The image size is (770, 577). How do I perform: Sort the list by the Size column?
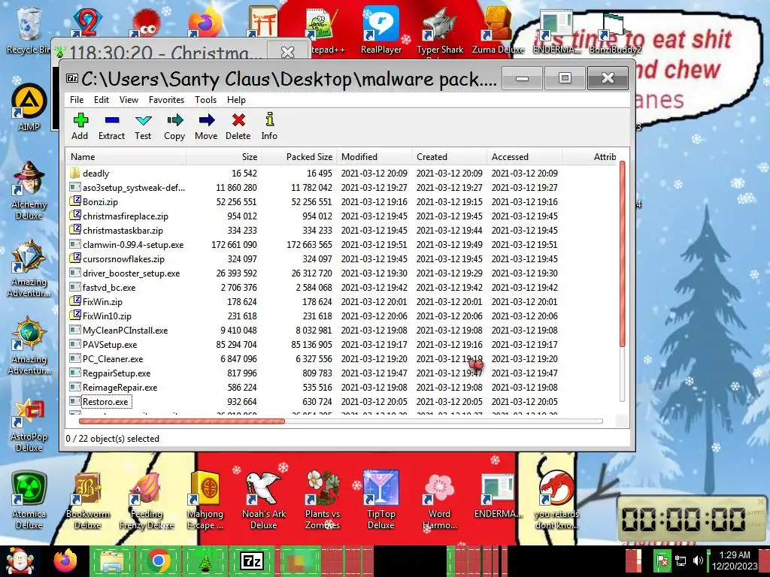[x=223, y=157]
